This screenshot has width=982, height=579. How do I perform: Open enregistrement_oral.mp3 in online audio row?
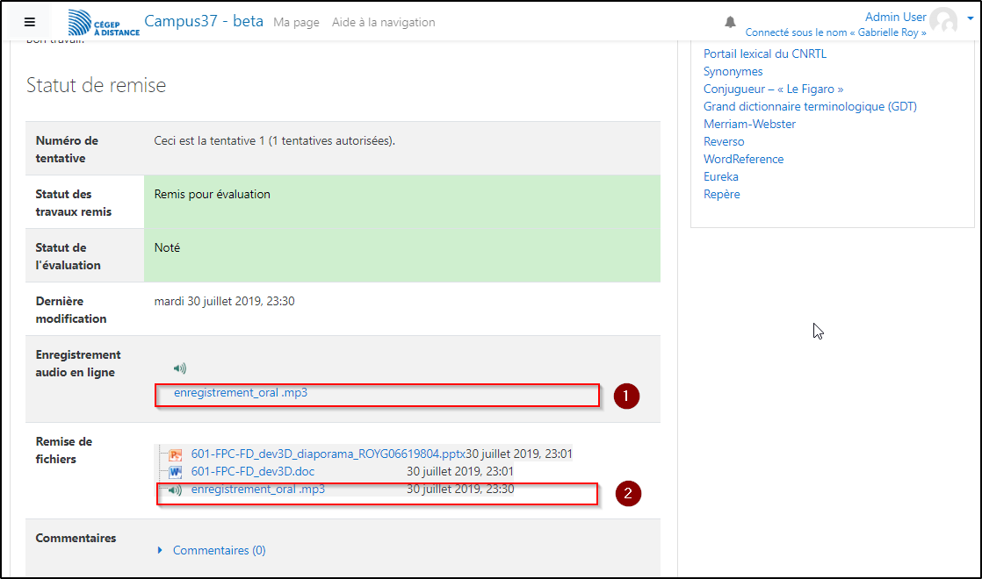[241, 393]
